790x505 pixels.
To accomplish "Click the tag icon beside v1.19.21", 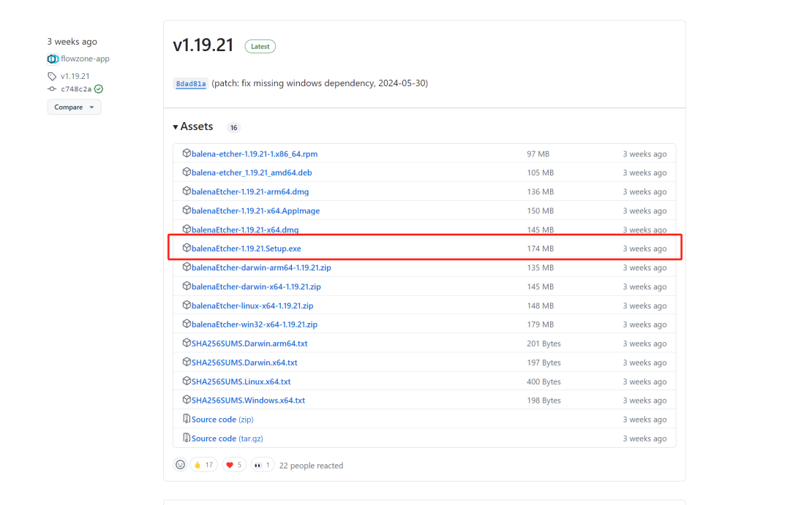I will coord(52,77).
